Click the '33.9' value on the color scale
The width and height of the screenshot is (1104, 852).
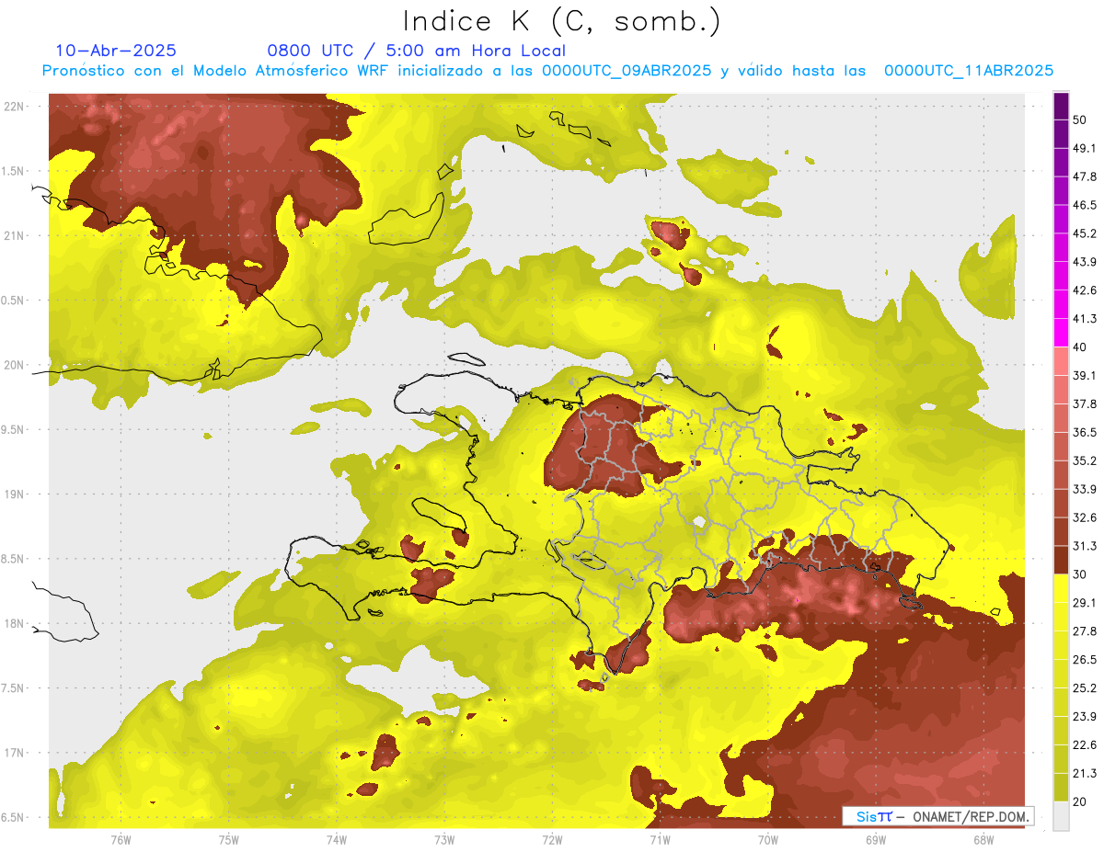click(x=1086, y=489)
